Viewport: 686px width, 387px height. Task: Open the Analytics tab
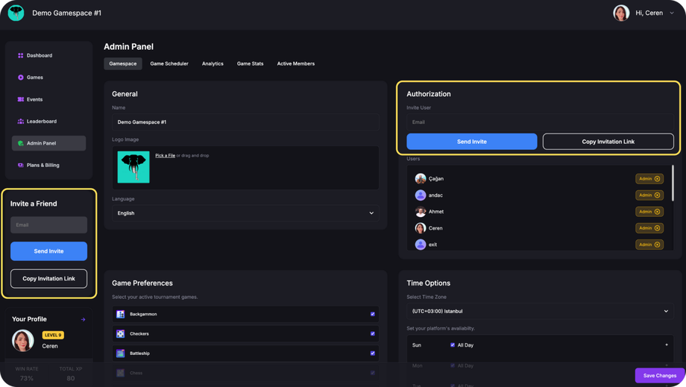click(x=213, y=63)
